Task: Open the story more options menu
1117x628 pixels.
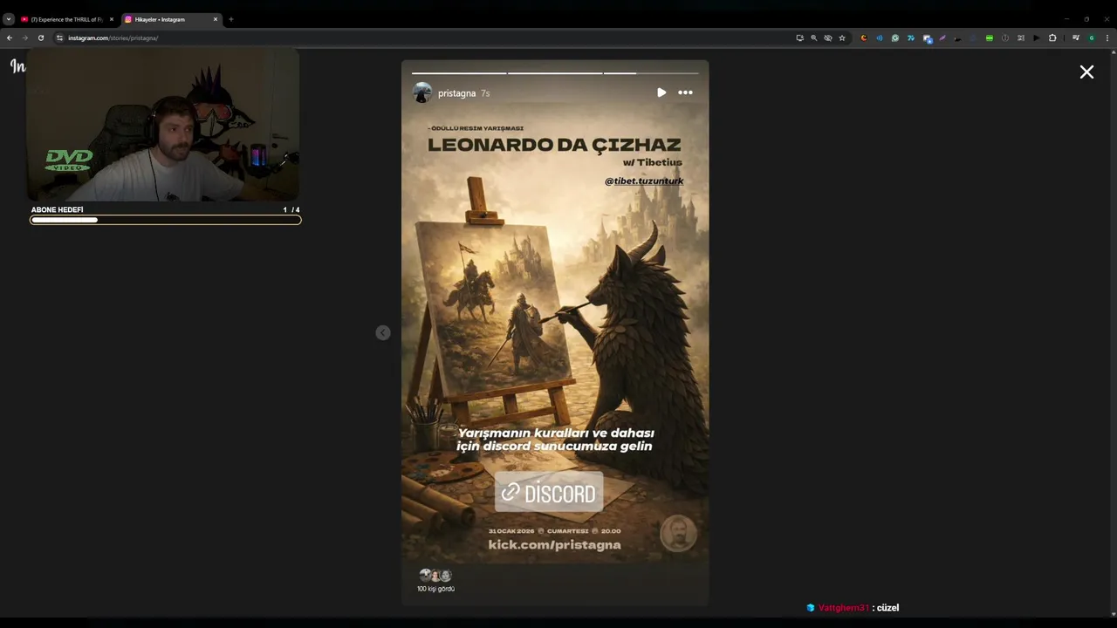Action: point(686,92)
